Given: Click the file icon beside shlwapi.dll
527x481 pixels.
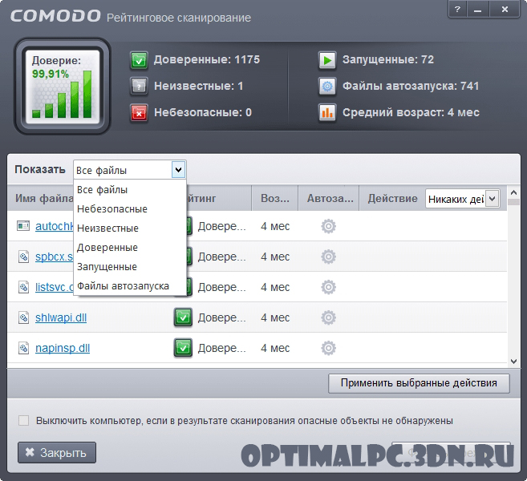Looking at the screenshot, I should 23,317.
